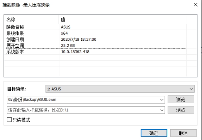Open the 目标映像 dropdown showing 1: ASUS
This screenshot has height=140, width=202.
(x=120, y=89)
